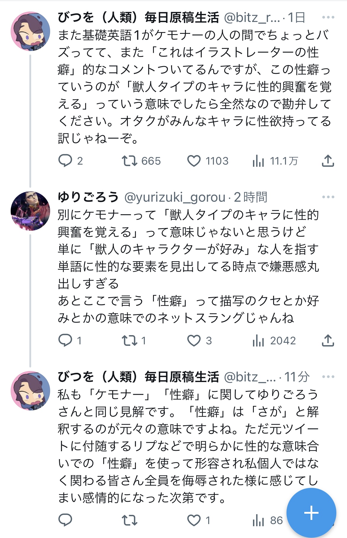The width and height of the screenshot is (347, 538).
Task: Open more options on the first tweet
Action: click(x=328, y=17)
